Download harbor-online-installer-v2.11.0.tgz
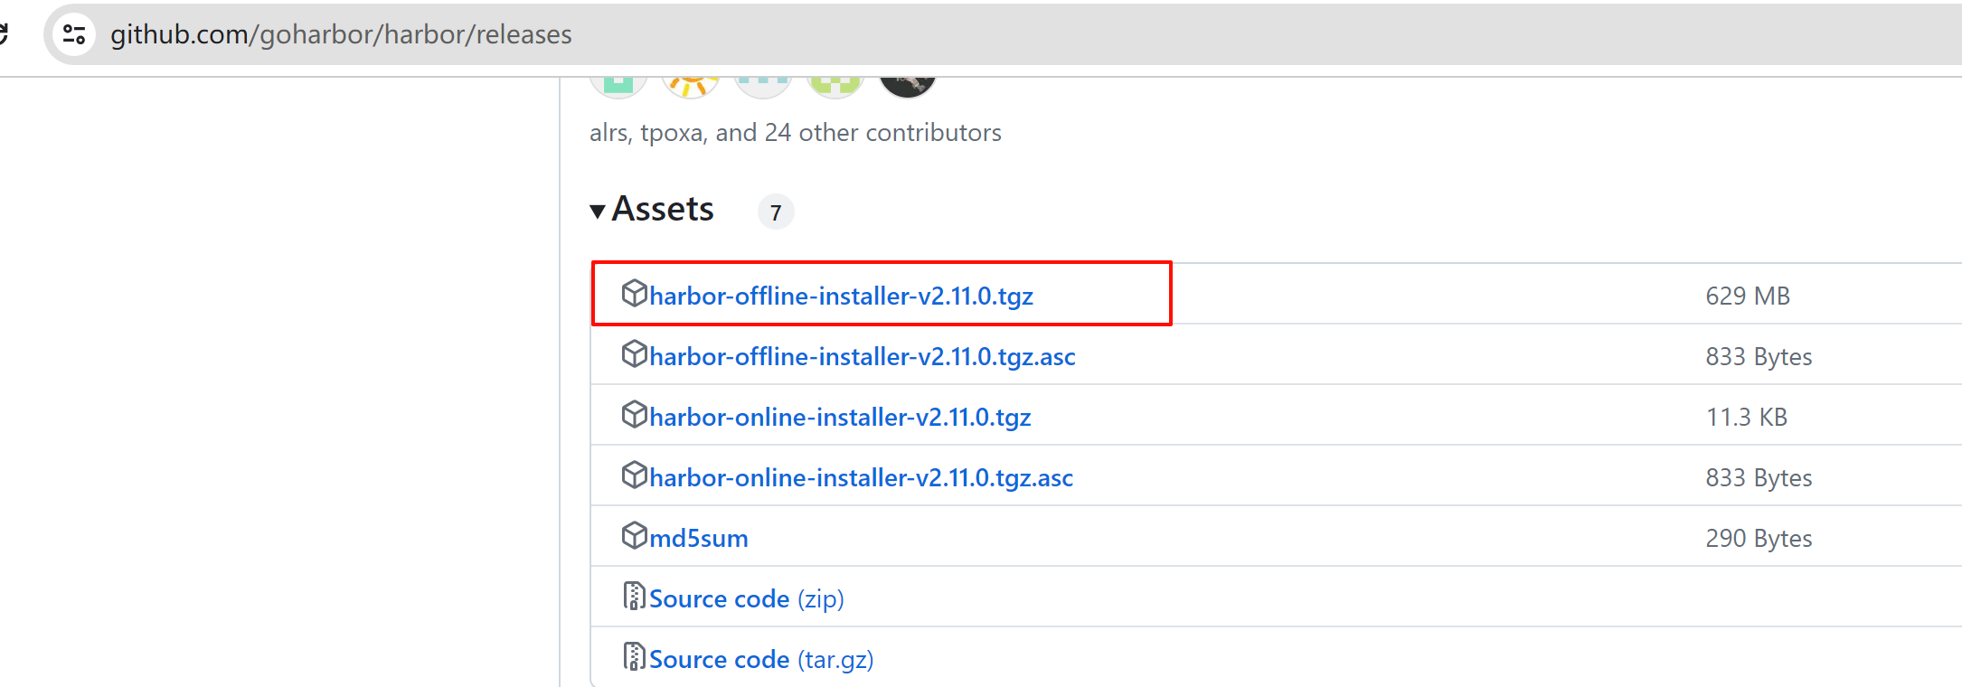This screenshot has height=687, width=1962. (840, 418)
